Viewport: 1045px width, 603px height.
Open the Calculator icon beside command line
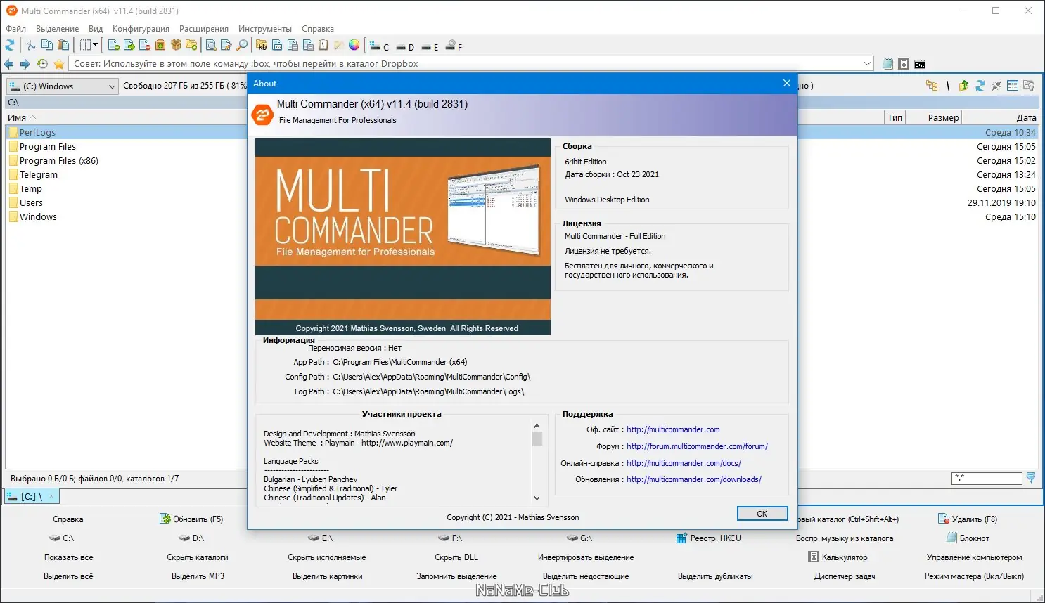[x=904, y=64]
